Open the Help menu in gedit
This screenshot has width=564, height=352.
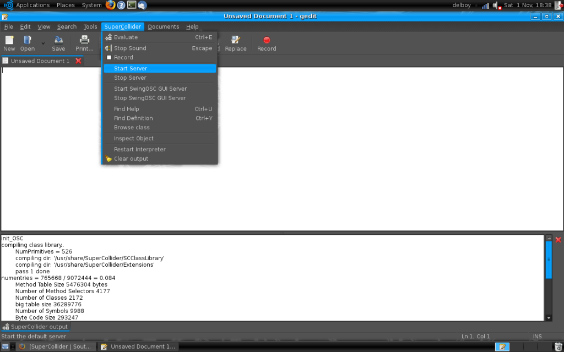(x=192, y=26)
